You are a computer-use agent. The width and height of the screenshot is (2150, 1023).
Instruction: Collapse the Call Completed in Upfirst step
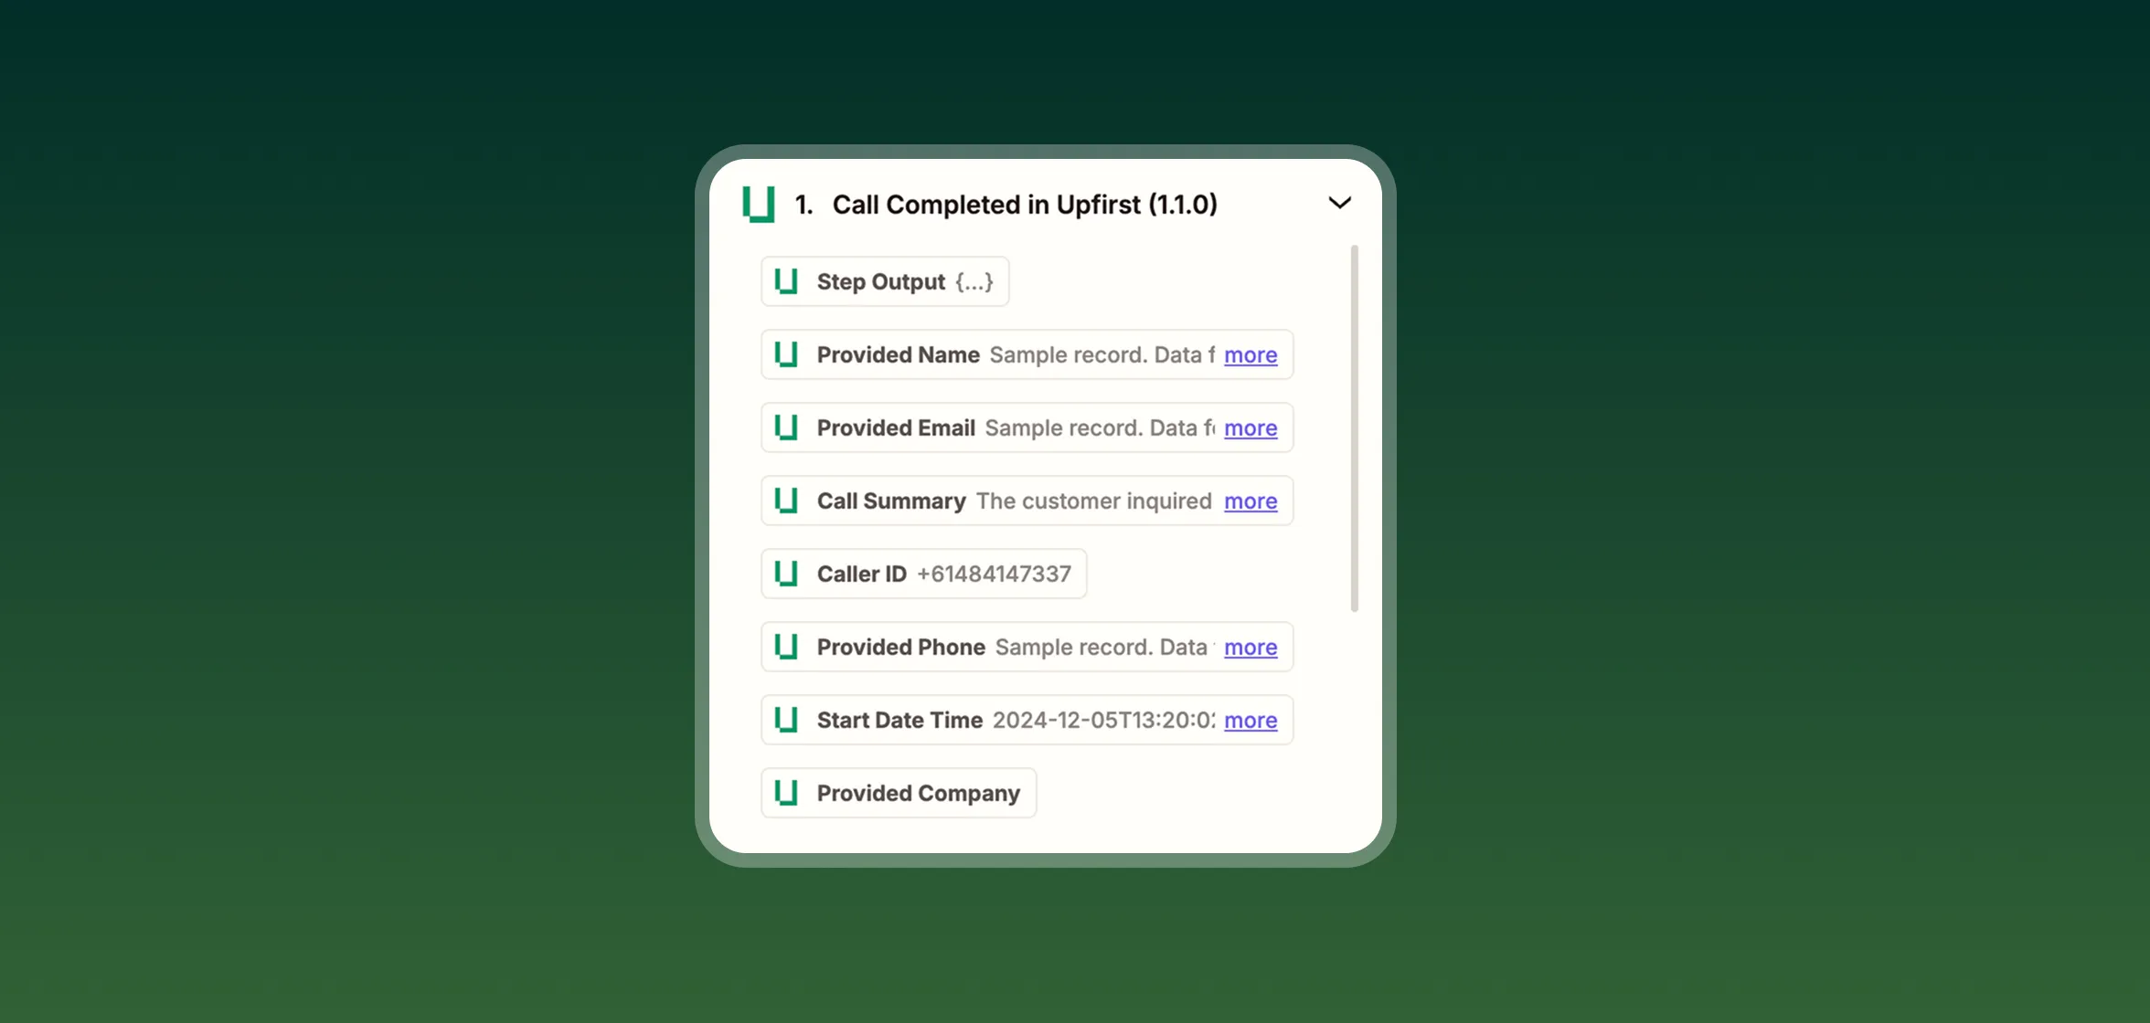[x=1340, y=203]
